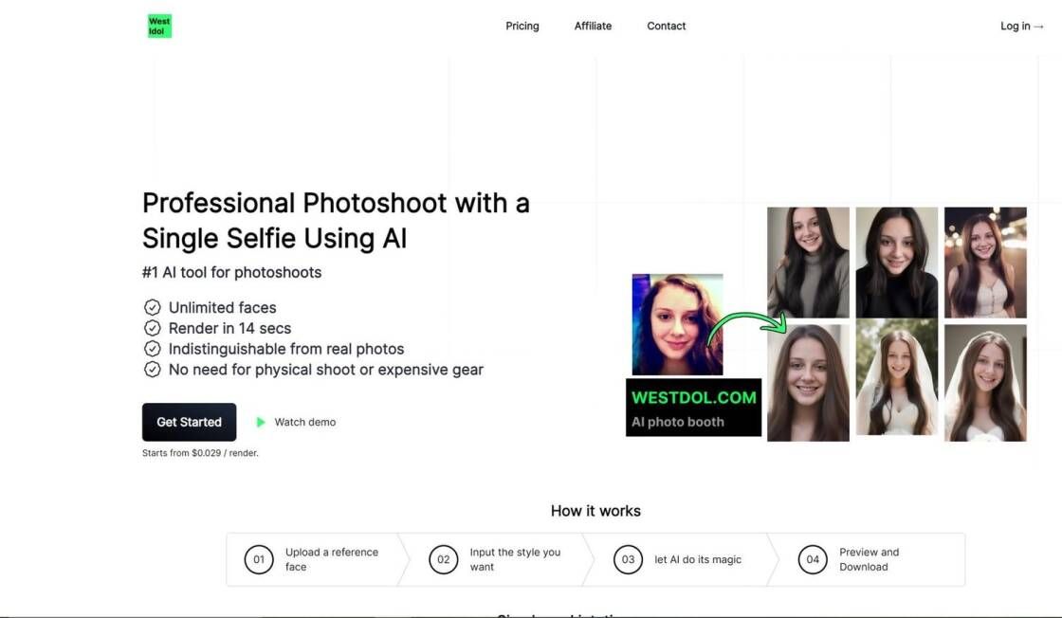The image size is (1062, 618).
Task: Click the Log in link
Action: (1021, 26)
